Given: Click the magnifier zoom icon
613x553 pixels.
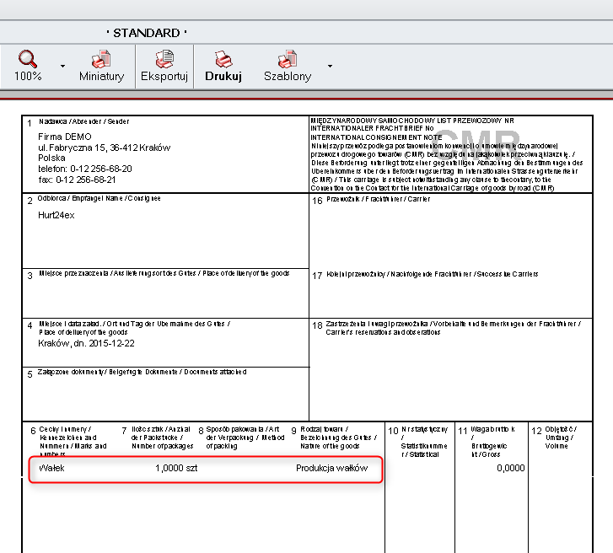Looking at the screenshot, I should 28,60.
